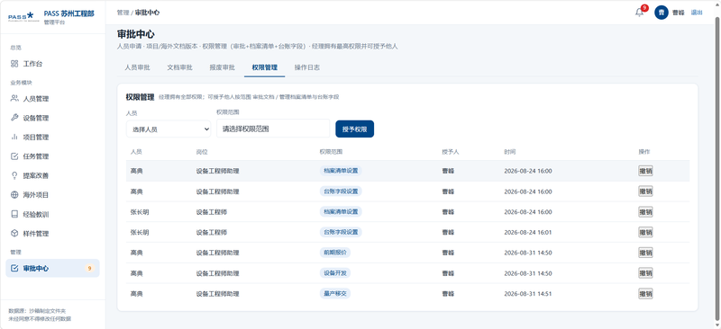Switch to the 操作日志 tab
Screen dimensions: 721x329
(306, 67)
